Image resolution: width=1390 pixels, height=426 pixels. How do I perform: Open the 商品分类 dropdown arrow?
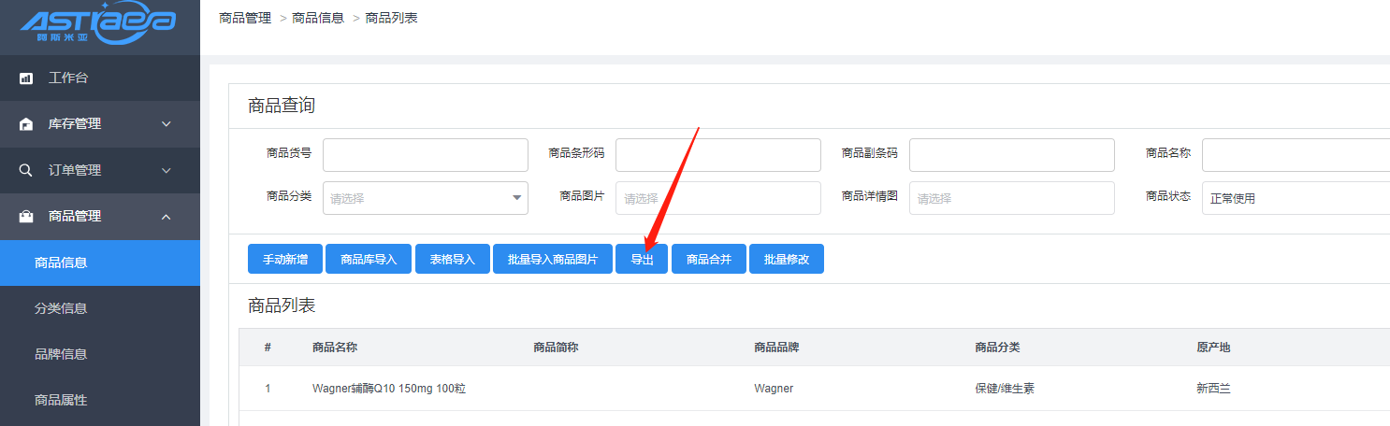(x=516, y=198)
